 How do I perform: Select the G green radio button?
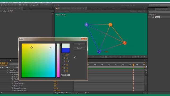click(63, 68)
